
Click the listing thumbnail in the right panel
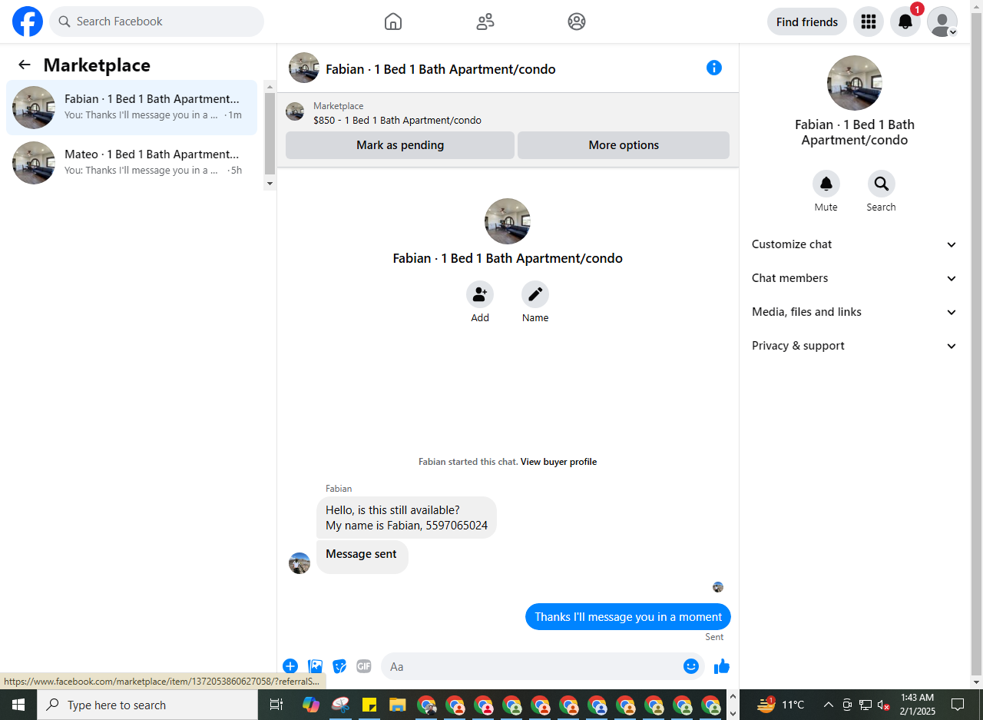(x=855, y=83)
